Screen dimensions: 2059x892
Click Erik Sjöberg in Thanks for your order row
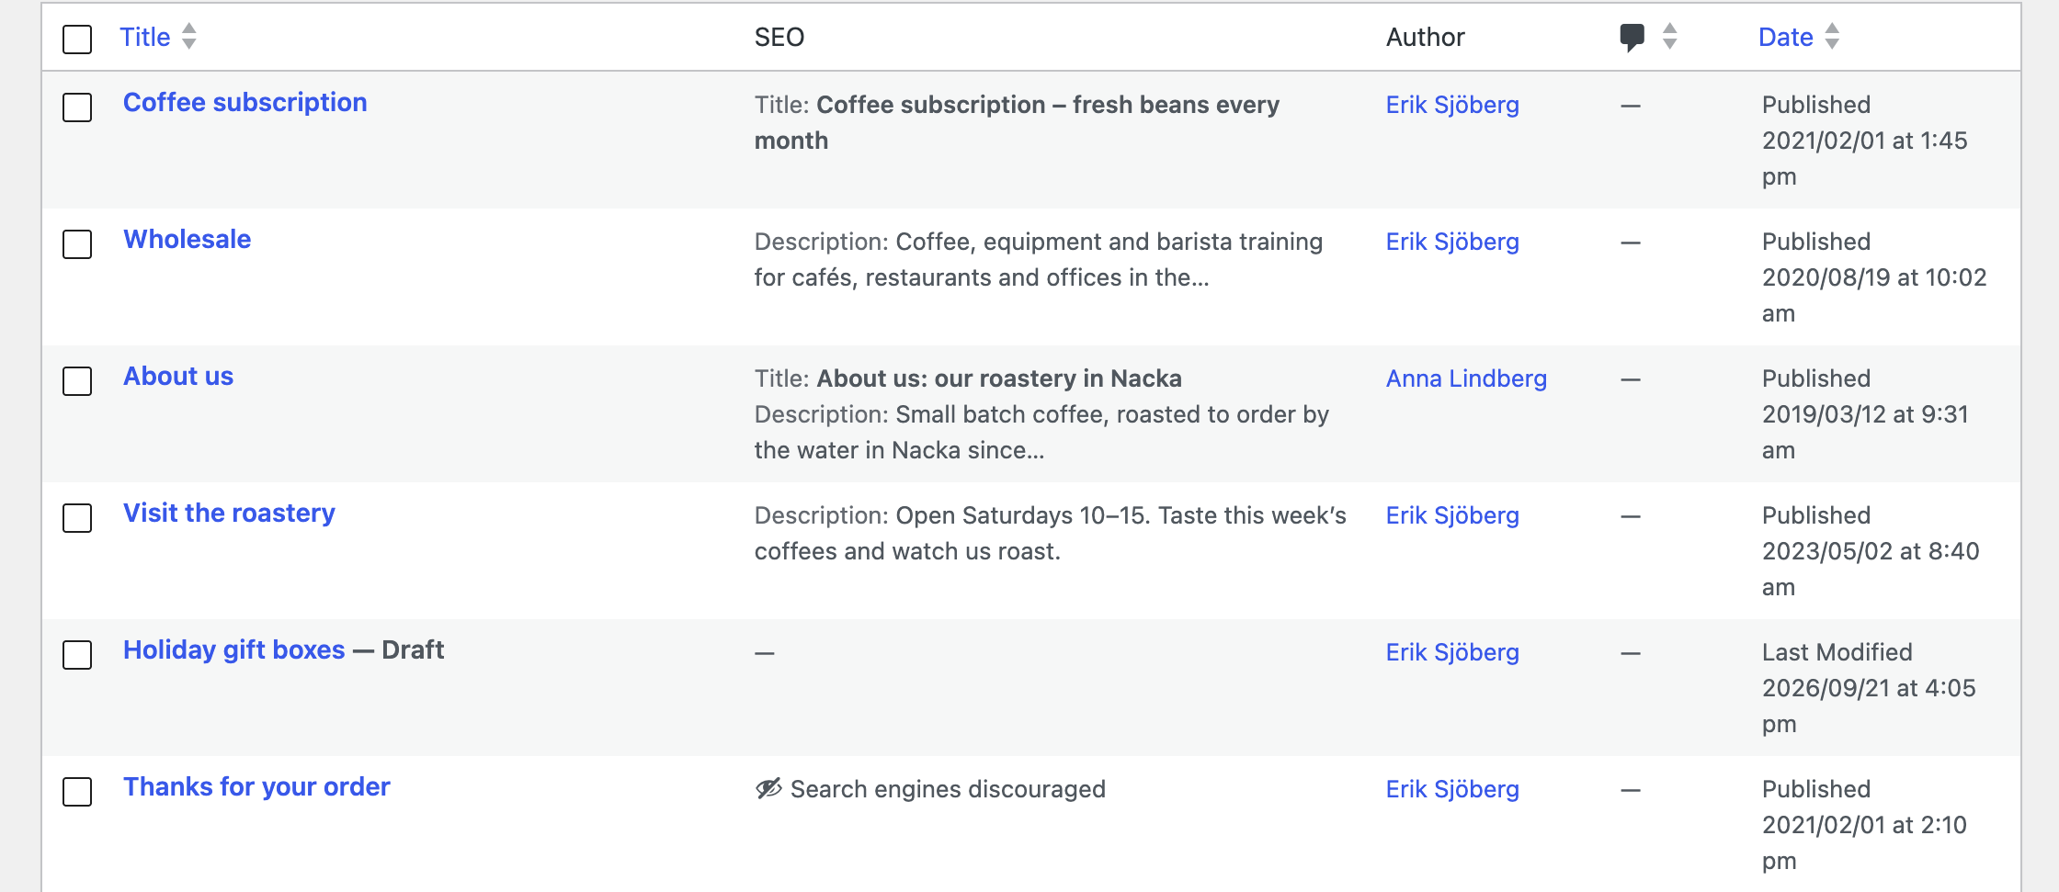tap(1452, 789)
